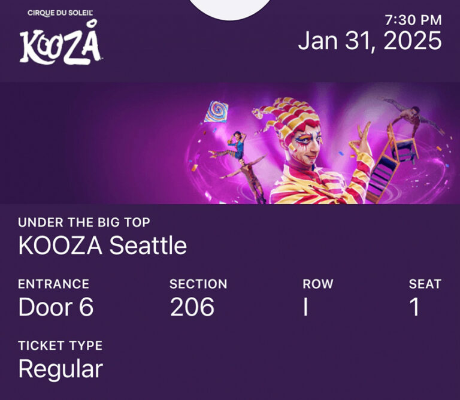Viewport: 460px width, 400px height.
Task: Tap the row value I
Action: (x=305, y=307)
